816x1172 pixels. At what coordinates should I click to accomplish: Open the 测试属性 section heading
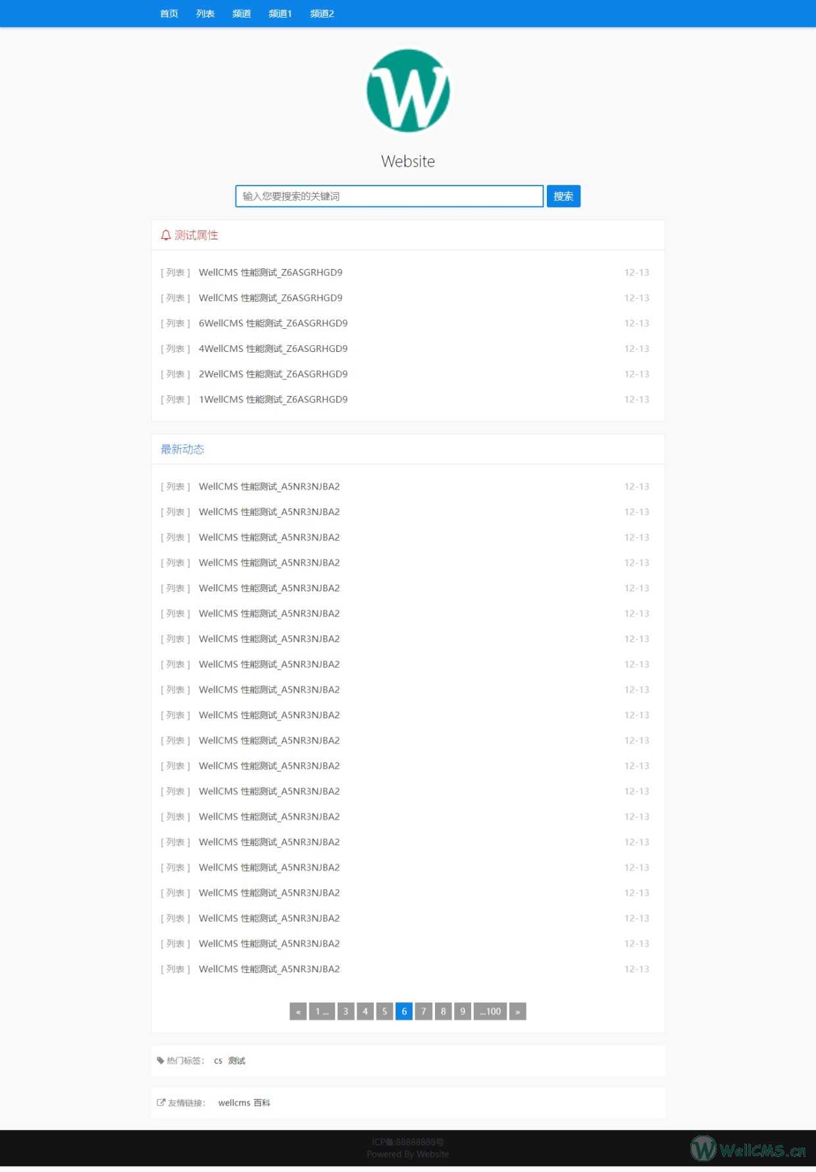click(196, 235)
